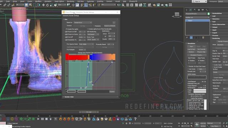The width and height of the screenshot is (228, 128).
Task: Open the Hierarchy command panel tab
Action: (195, 10)
